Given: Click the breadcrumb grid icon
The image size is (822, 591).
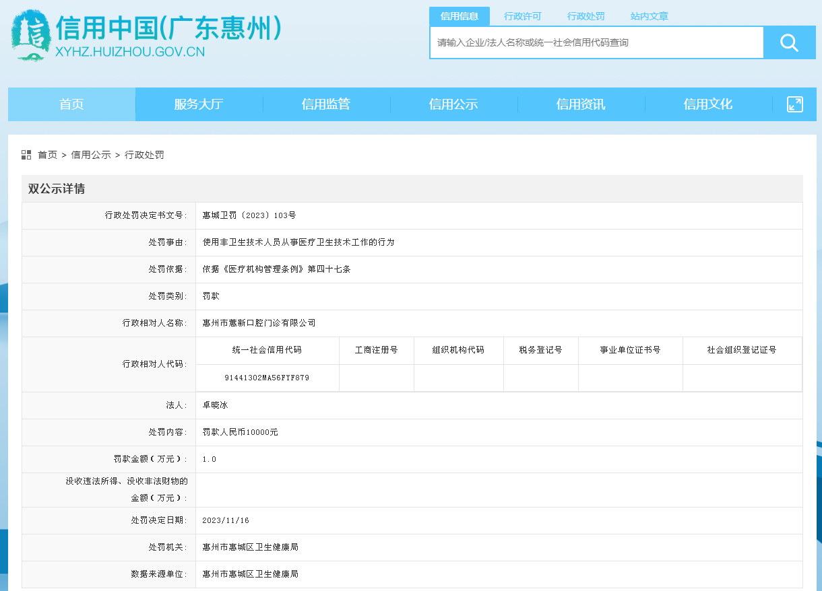Looking at the screenshot, I should [26, 155].
